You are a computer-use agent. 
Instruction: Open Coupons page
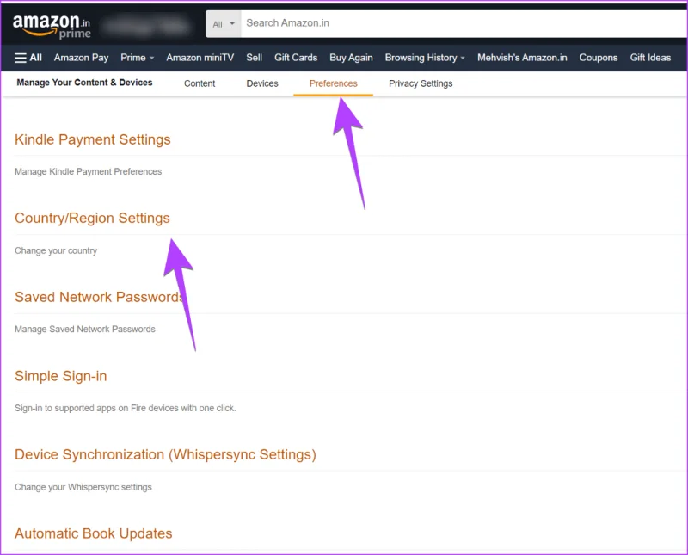click(x=598, y=58)
